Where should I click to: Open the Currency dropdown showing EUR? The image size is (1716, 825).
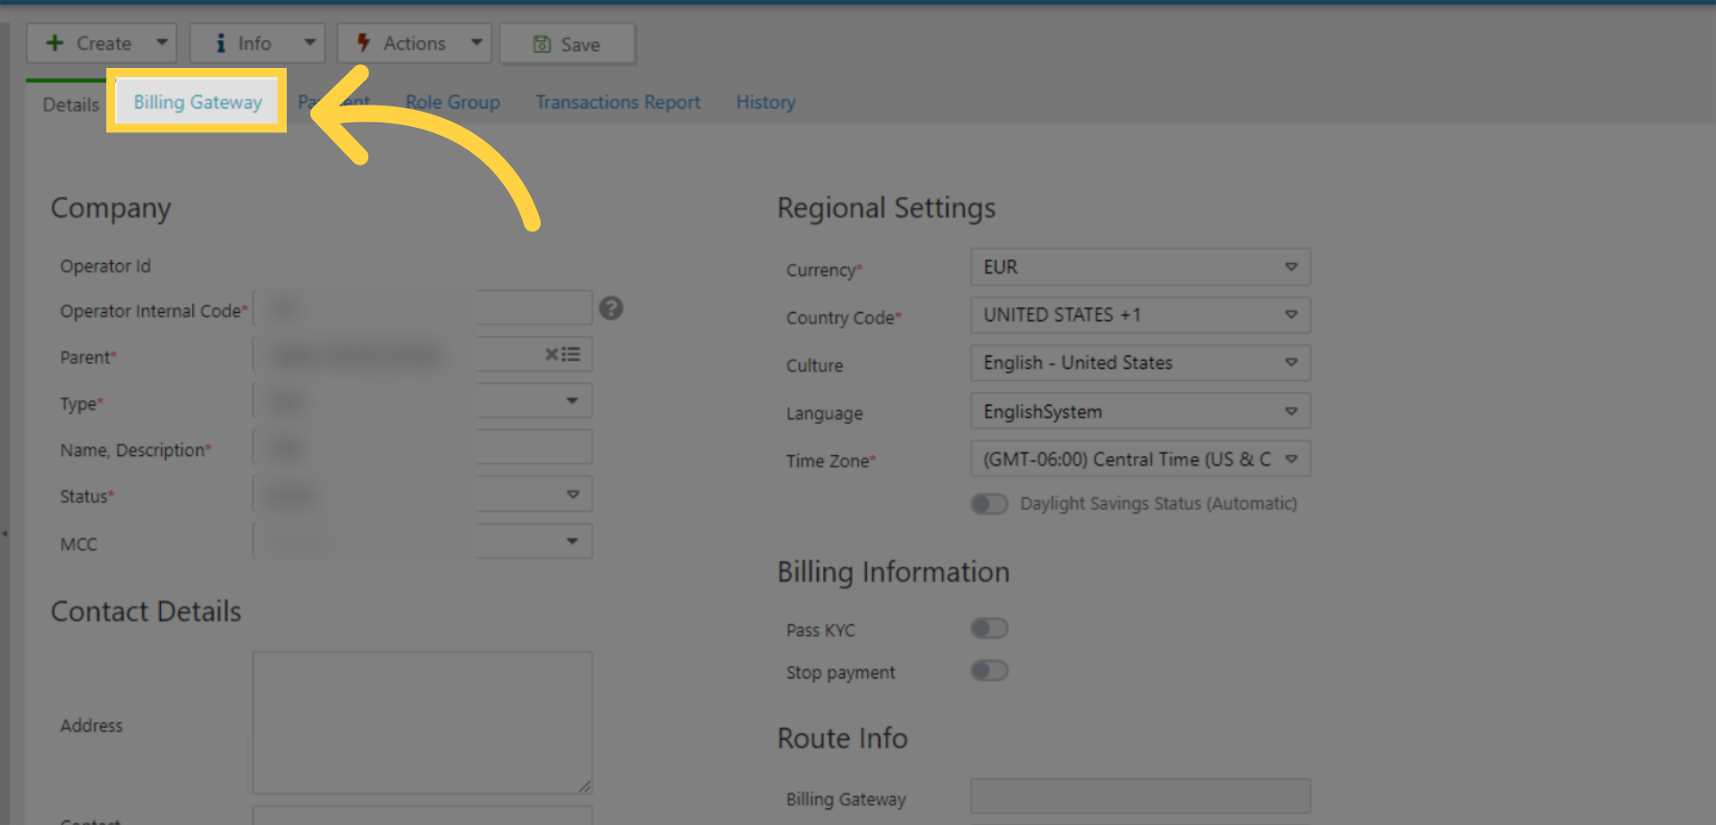[1140, 267]
